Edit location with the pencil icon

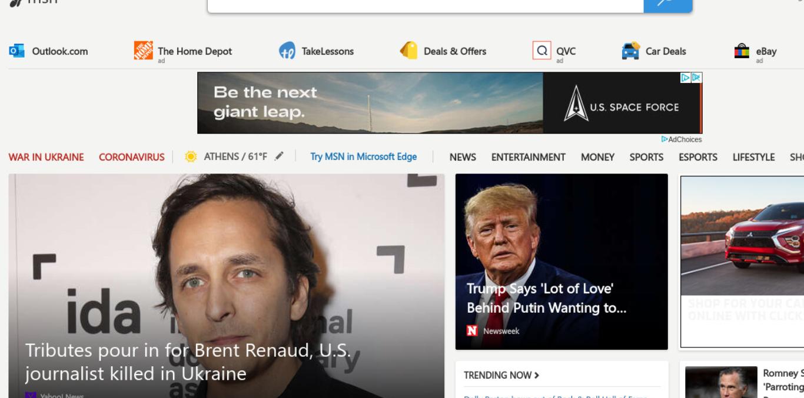tap(279, 156)
